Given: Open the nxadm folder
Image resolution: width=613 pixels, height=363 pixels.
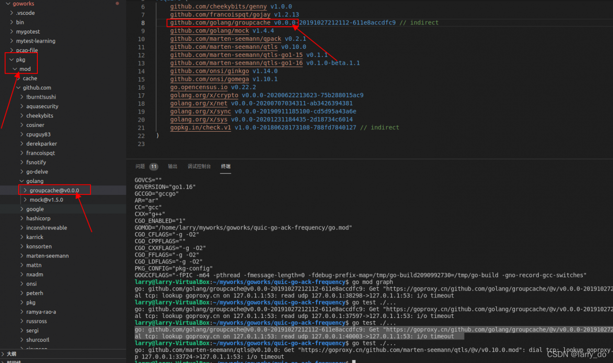Looking at the screenshot, I should [35, 274].
